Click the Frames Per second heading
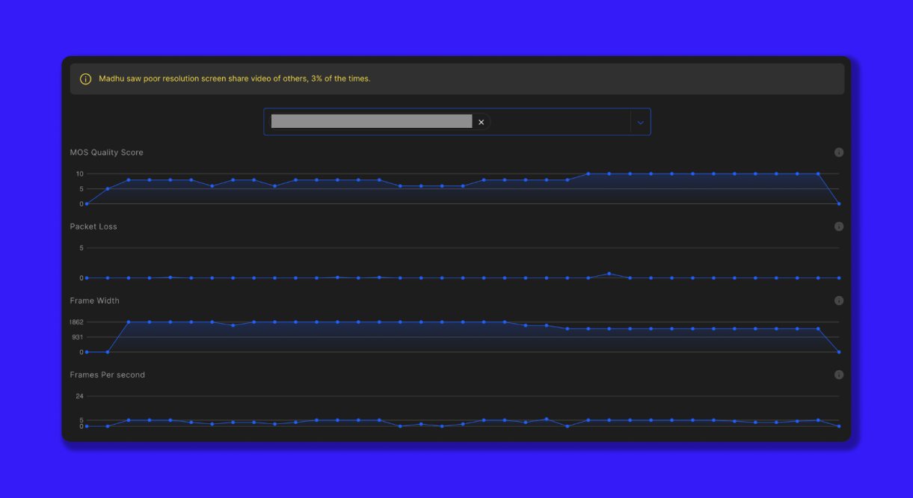Viewport: 913px width, 498px height. click(x=107, y=375)
